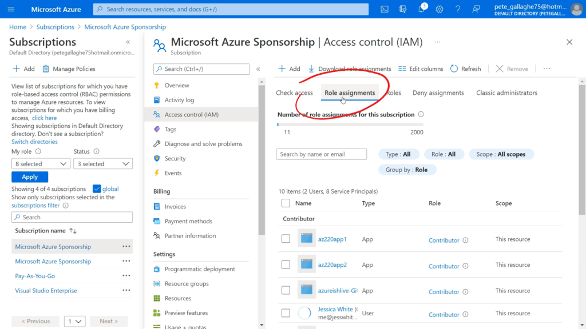Focus the Search by name or email field
Image resolution: width=586 pixels, height=329 pixels.
click(322, 154)
